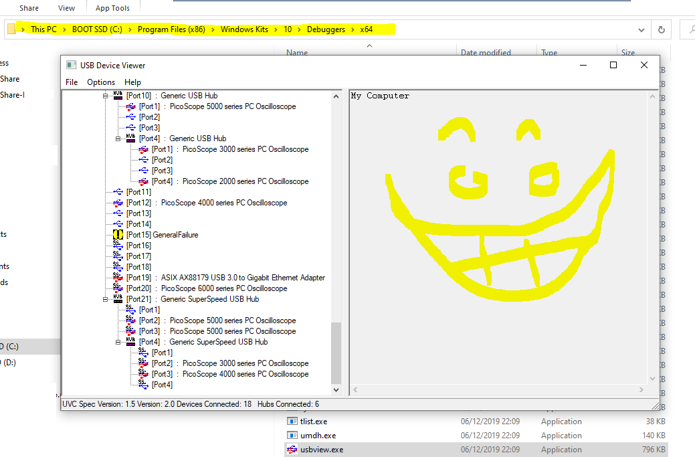The width and height of the screenshot is (695, 457).
Task: Select the ASIX AX88179 Ethernet Adapter icon
Action: [x=118, y=277]
